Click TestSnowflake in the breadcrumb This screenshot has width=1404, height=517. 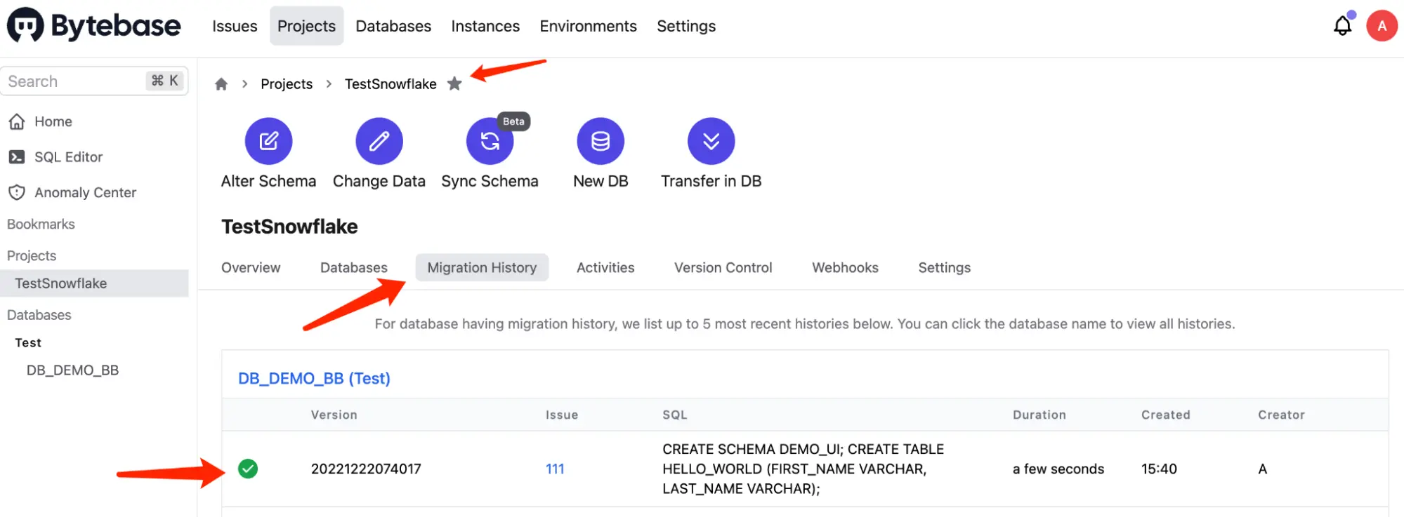coord(391,84)
